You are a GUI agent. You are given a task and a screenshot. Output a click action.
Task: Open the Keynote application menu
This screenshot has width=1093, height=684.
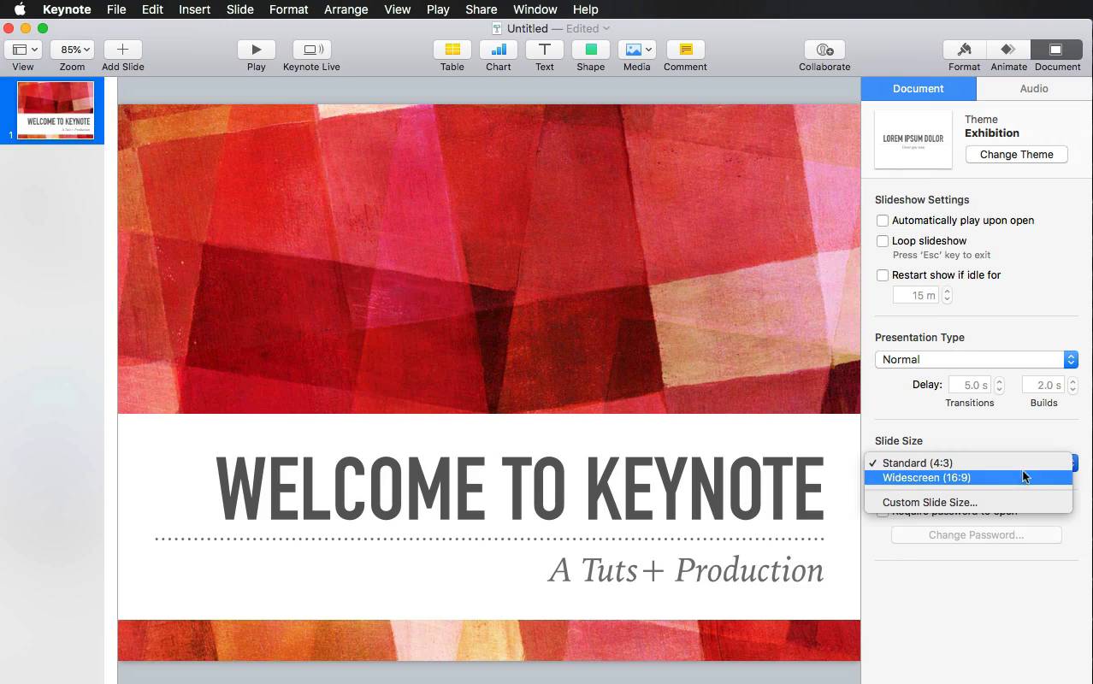coord(67,9)
